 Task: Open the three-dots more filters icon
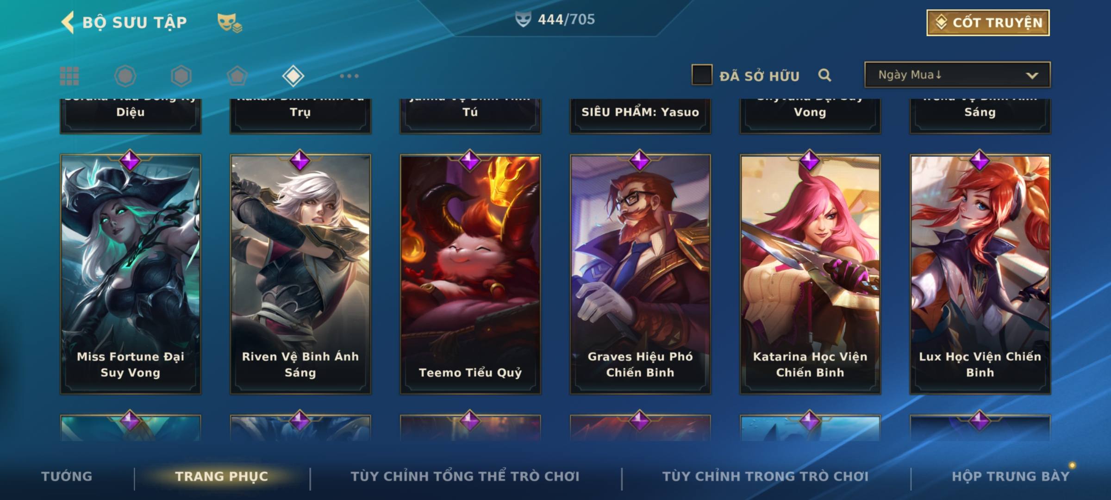pyautogui.click(x=349, y=76)
